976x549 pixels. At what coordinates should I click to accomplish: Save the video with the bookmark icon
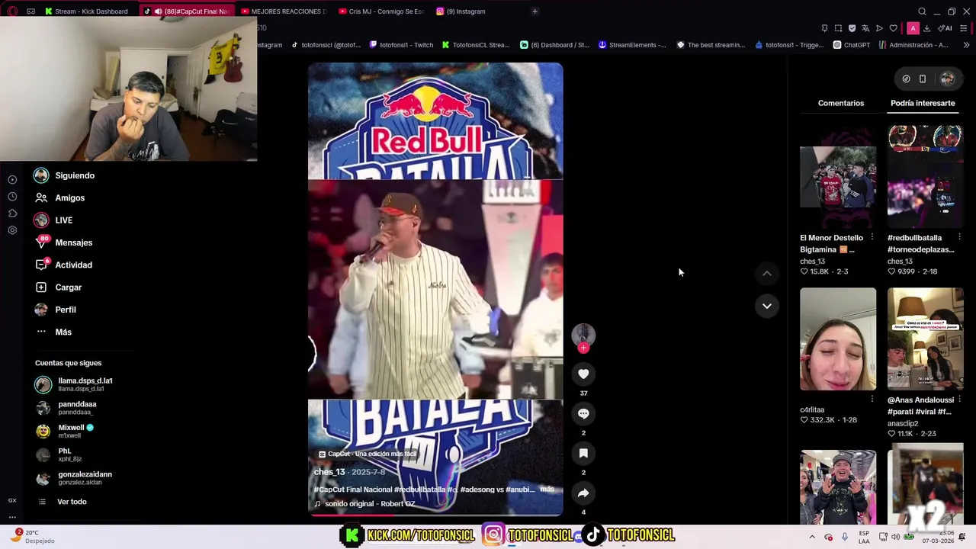tap(583, 453)
